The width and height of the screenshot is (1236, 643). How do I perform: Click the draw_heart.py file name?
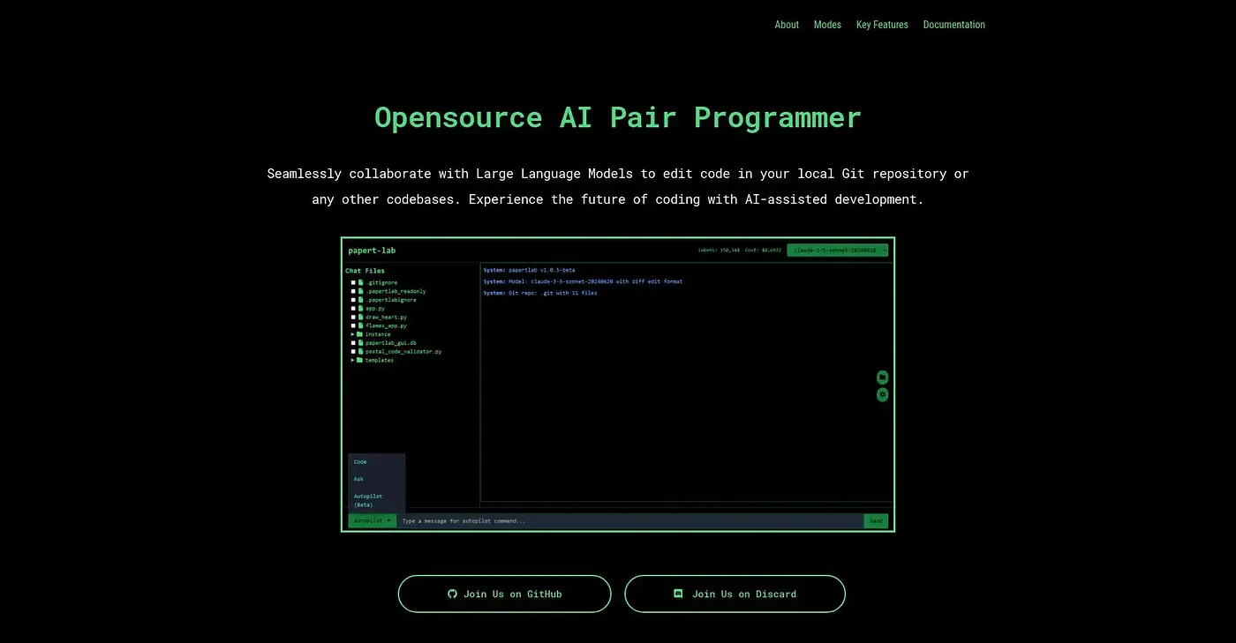tap(386, 317)
